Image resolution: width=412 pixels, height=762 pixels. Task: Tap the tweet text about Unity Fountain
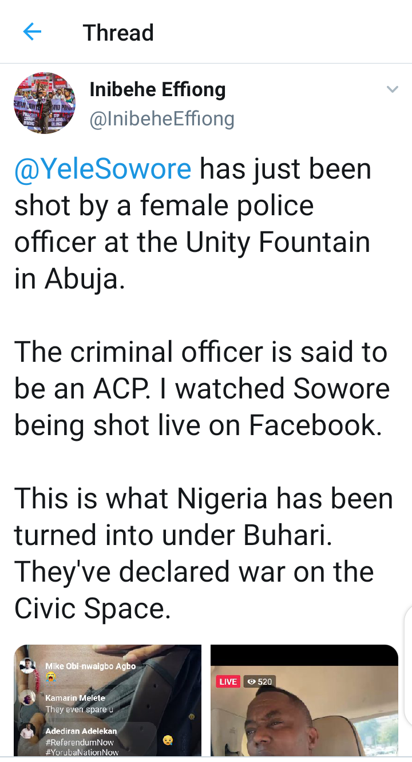[192, 243]
